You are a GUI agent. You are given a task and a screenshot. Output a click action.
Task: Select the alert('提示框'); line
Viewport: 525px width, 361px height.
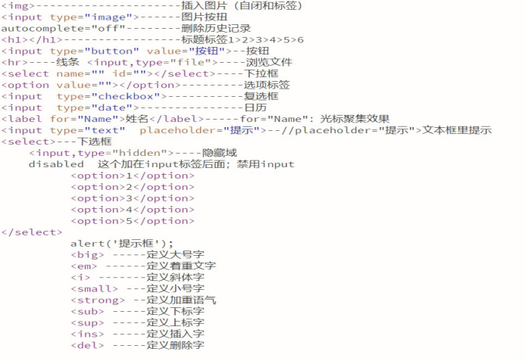click(122, 244)
